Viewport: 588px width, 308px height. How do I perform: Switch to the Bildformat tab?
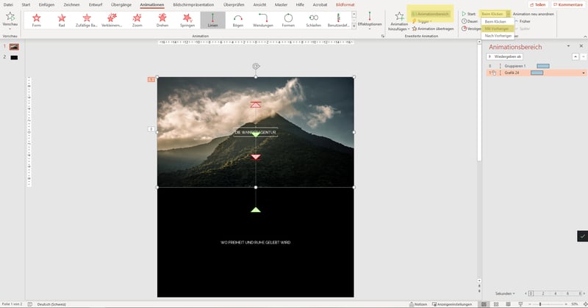coord(345,4)
